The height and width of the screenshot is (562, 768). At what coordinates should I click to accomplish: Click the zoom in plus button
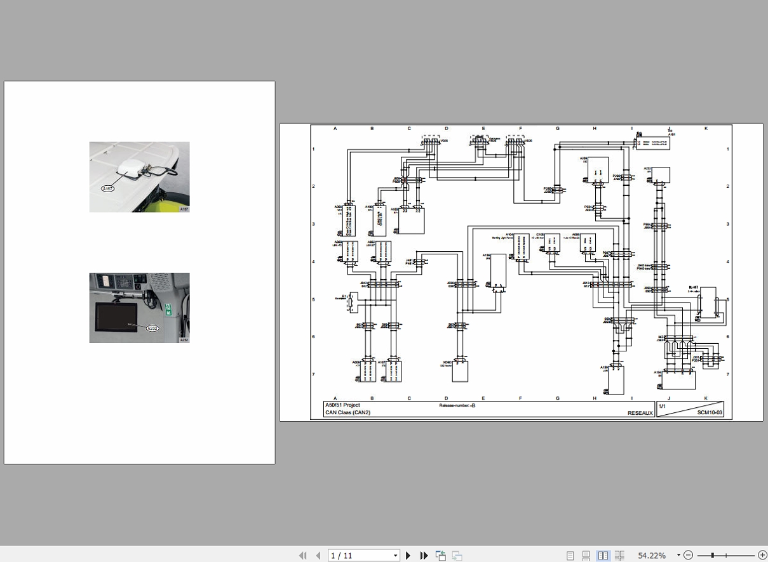coord(762,556)
